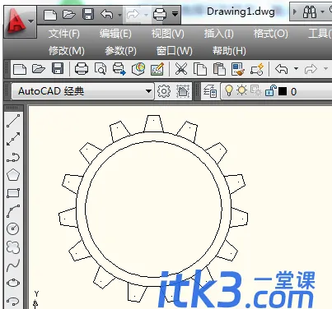Pick the Arc drawing tool
Image resolution: width=332 pixels, height=309 pixels.
(13, 210)
